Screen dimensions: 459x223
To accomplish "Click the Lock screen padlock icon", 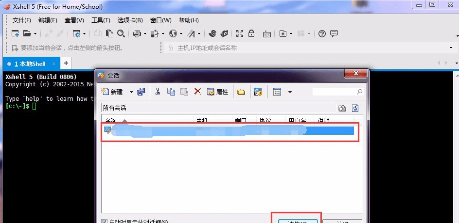I will pyautogui.click(x=251, y=33).
